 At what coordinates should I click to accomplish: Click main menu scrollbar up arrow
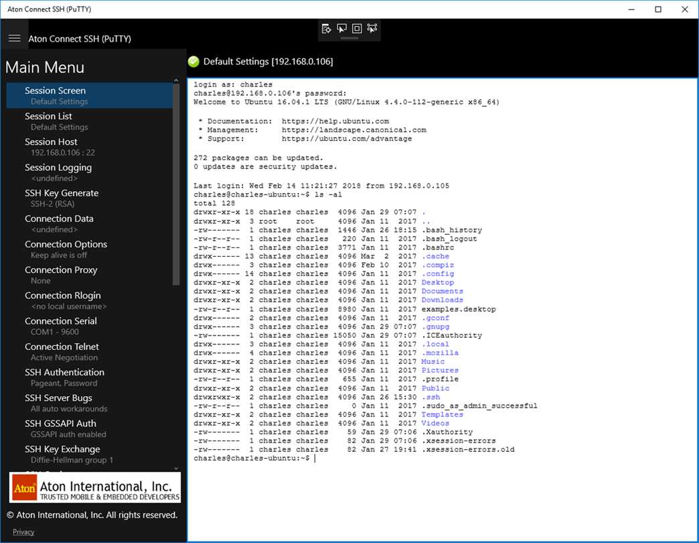pos(176,80)
